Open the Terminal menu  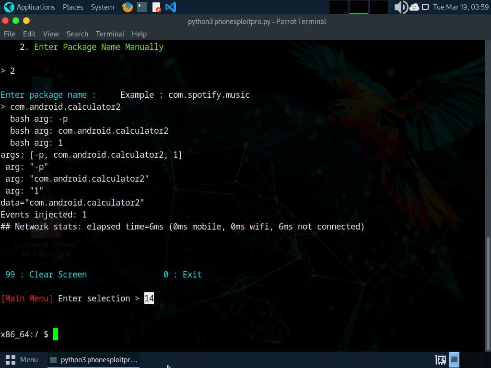tap(110, 34)
